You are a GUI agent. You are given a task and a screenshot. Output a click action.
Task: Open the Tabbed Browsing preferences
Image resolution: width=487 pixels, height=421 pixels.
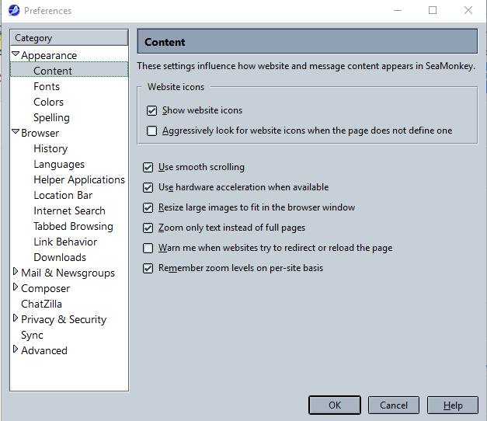pyautogui.click(x=73, y=226)
